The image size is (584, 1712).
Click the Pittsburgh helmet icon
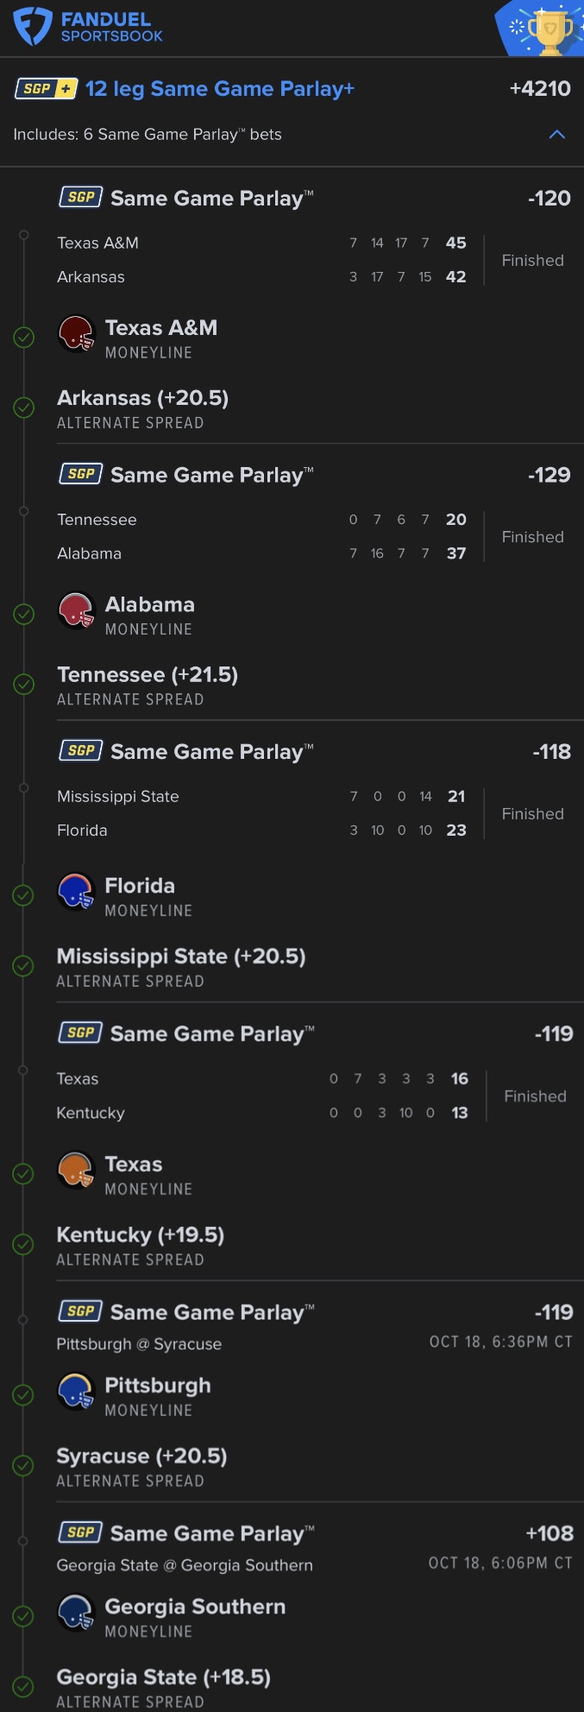pyautogui.click(x=76, y=1392)
